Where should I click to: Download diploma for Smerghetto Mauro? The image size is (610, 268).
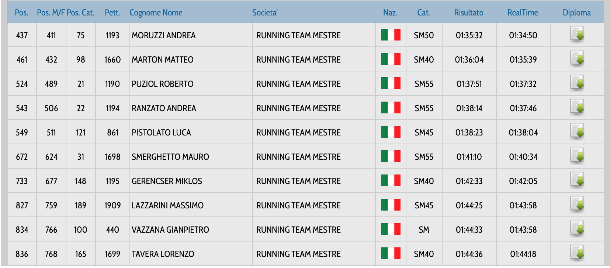point(577,156)
